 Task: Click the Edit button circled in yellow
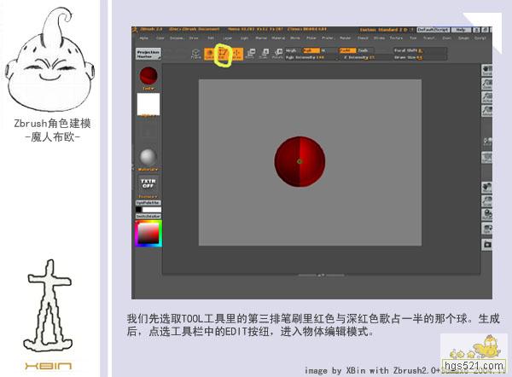tap(224, 54)
